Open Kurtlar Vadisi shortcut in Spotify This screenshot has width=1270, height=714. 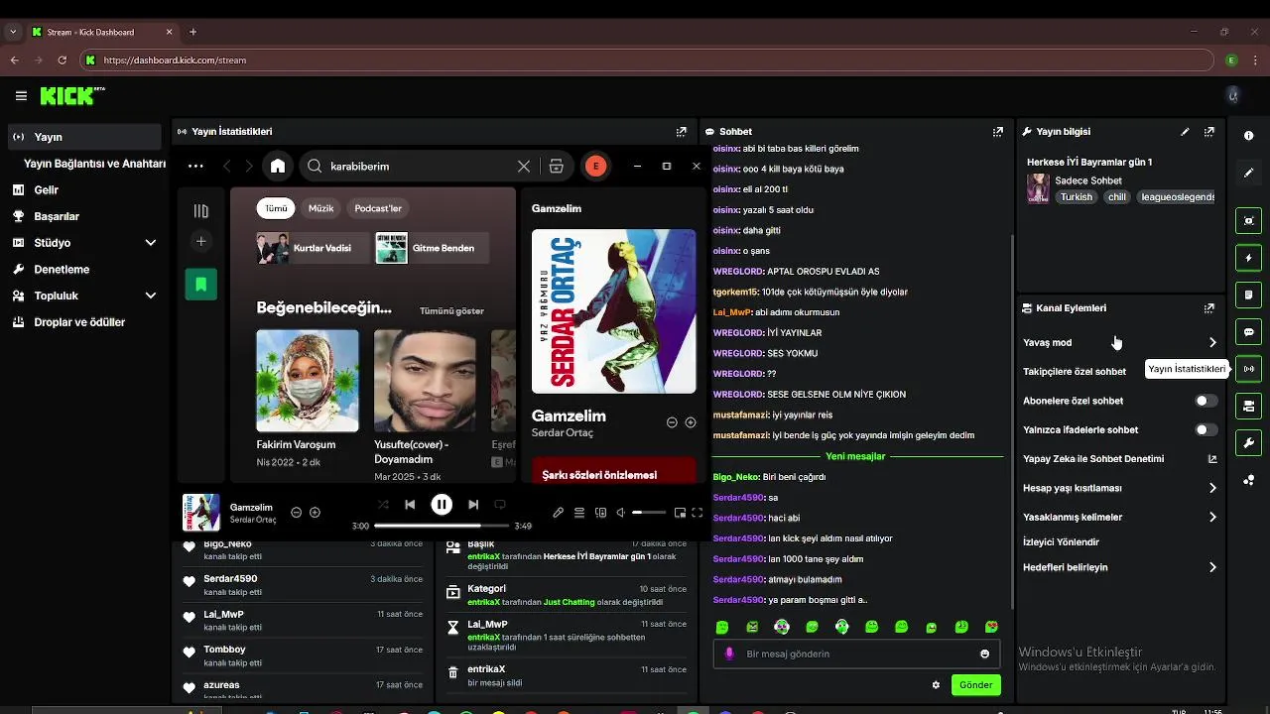click(x=311, y=248)
